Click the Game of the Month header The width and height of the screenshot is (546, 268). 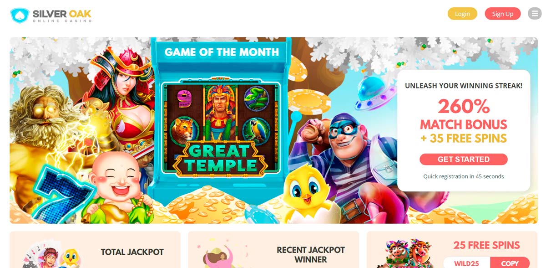222,52
